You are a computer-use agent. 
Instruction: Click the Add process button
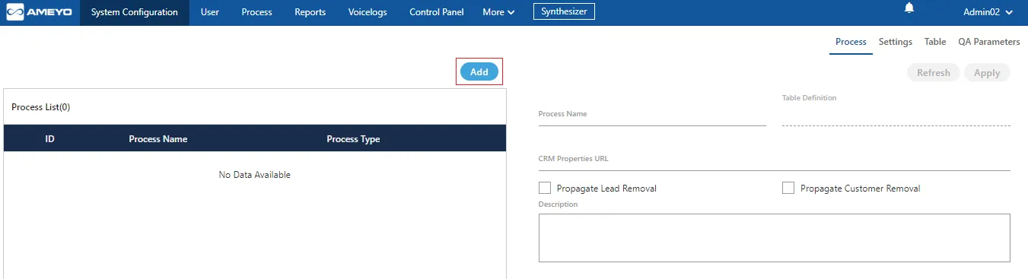click(x=479, y=71)
